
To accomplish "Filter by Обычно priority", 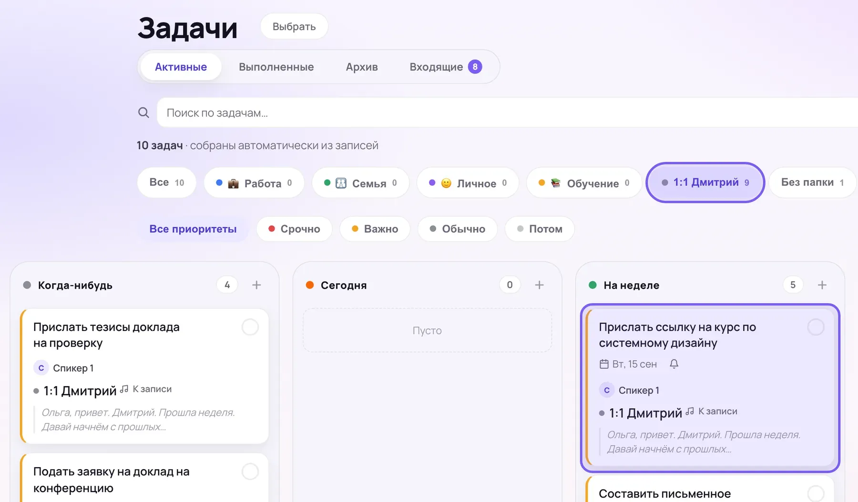I will [457, 229].
